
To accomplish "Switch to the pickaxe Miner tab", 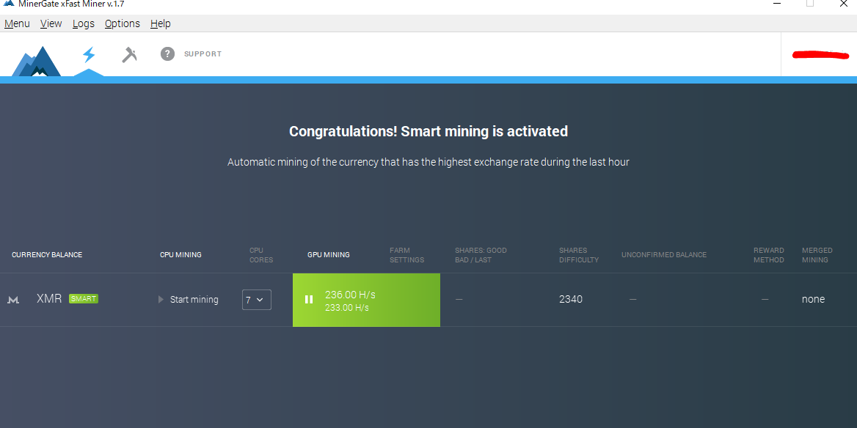I will click(129, 54).
